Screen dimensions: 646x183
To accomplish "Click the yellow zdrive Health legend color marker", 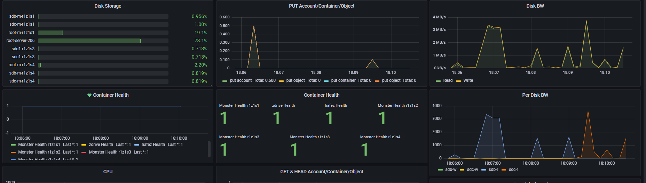I will tap(84, 145).
